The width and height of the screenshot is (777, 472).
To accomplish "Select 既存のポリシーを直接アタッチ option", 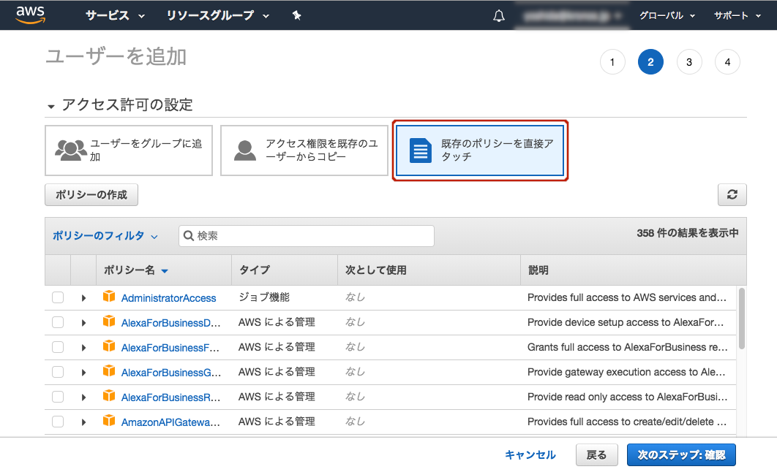I will (480, 151).
